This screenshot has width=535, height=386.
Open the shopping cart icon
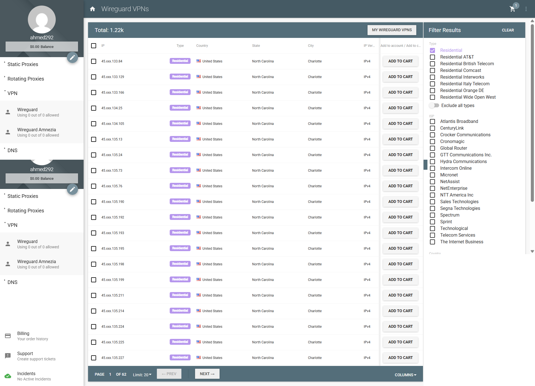512,9
